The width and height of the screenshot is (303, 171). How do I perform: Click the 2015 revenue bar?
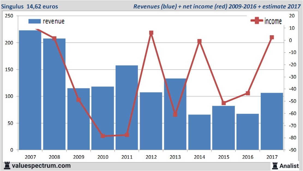[x=224, y=128]
